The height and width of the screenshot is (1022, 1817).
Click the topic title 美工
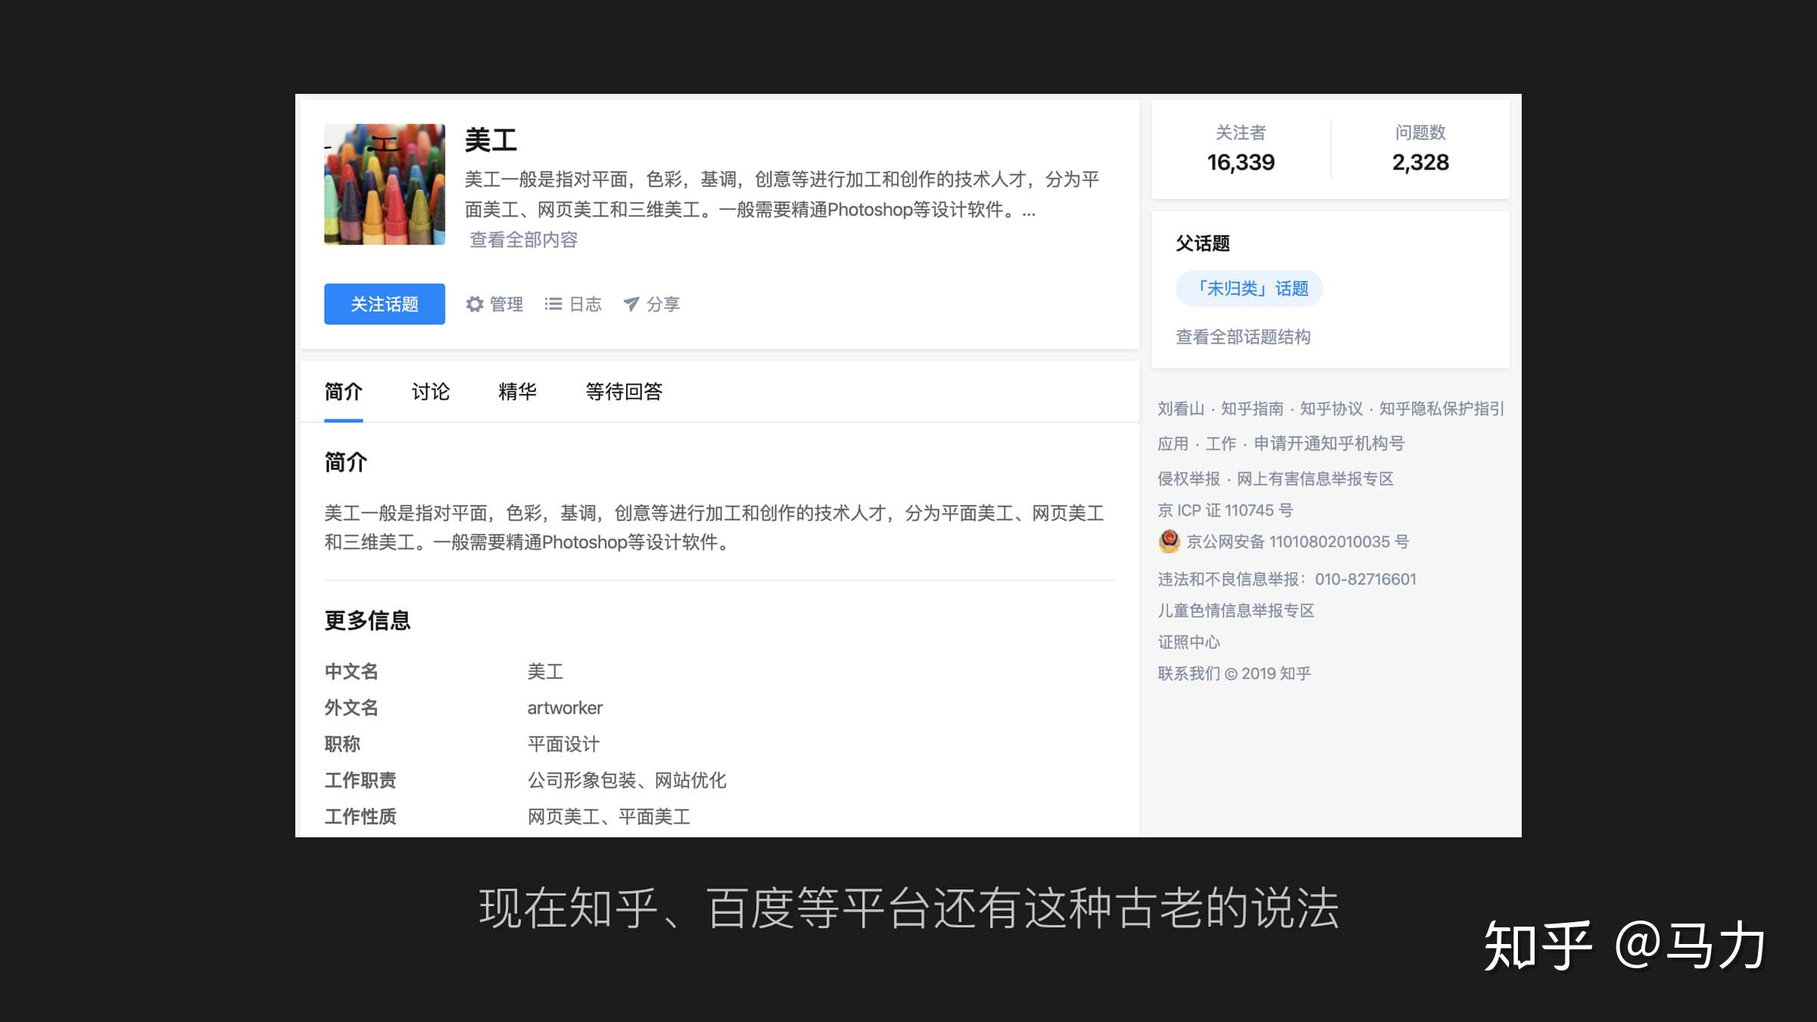click(x=491, y=140)
